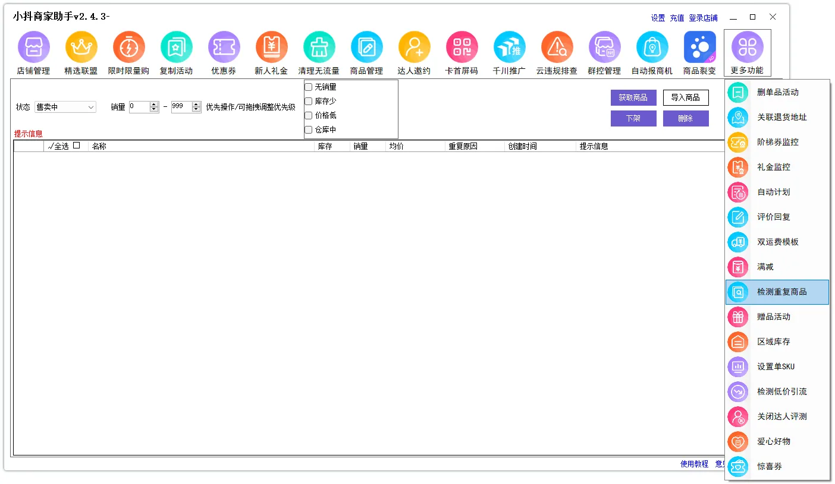
Task: Select the 阶梯券监控 menu entry
Action: click(x=777, y=143)
